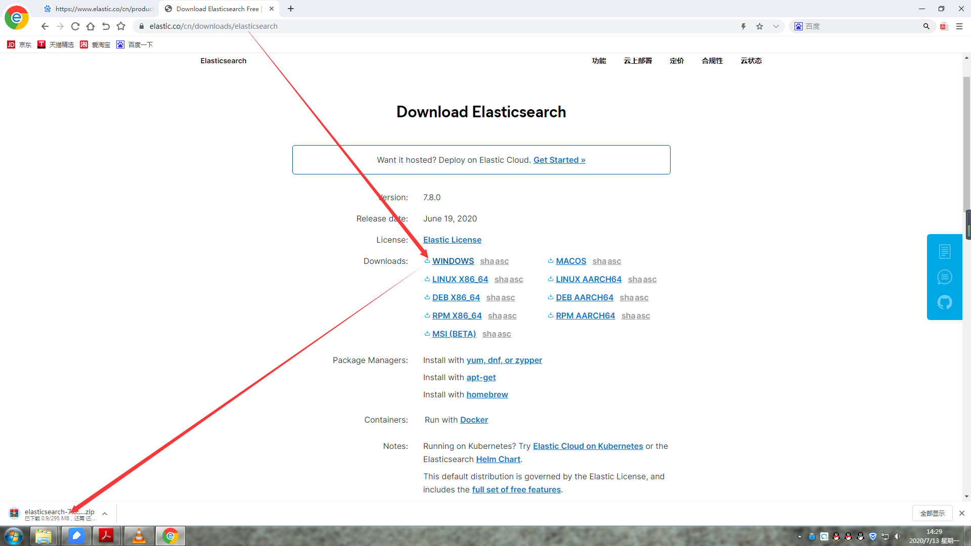Expand the address bar dropdown chevron
The image size is (971, 546).
coord(776,26)
